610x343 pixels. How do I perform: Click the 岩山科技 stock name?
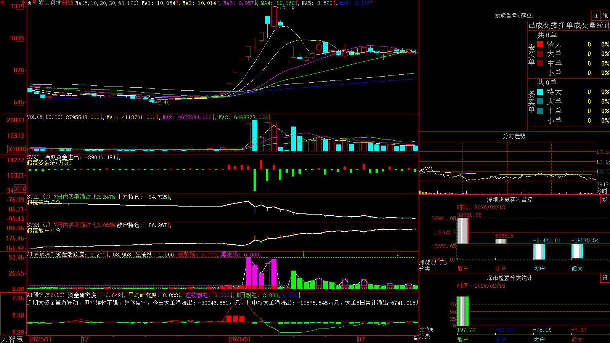[50, 3]
